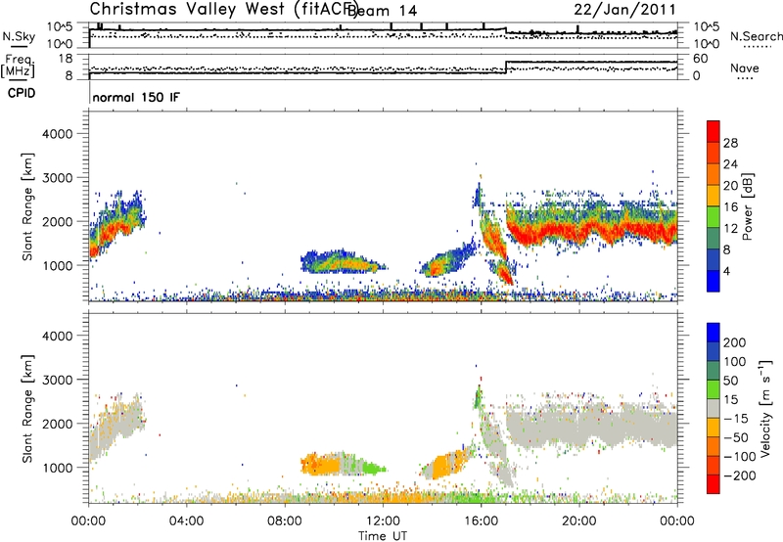Click the CPID row label
The width and height of the screenshot is (783, 542).
22,93
